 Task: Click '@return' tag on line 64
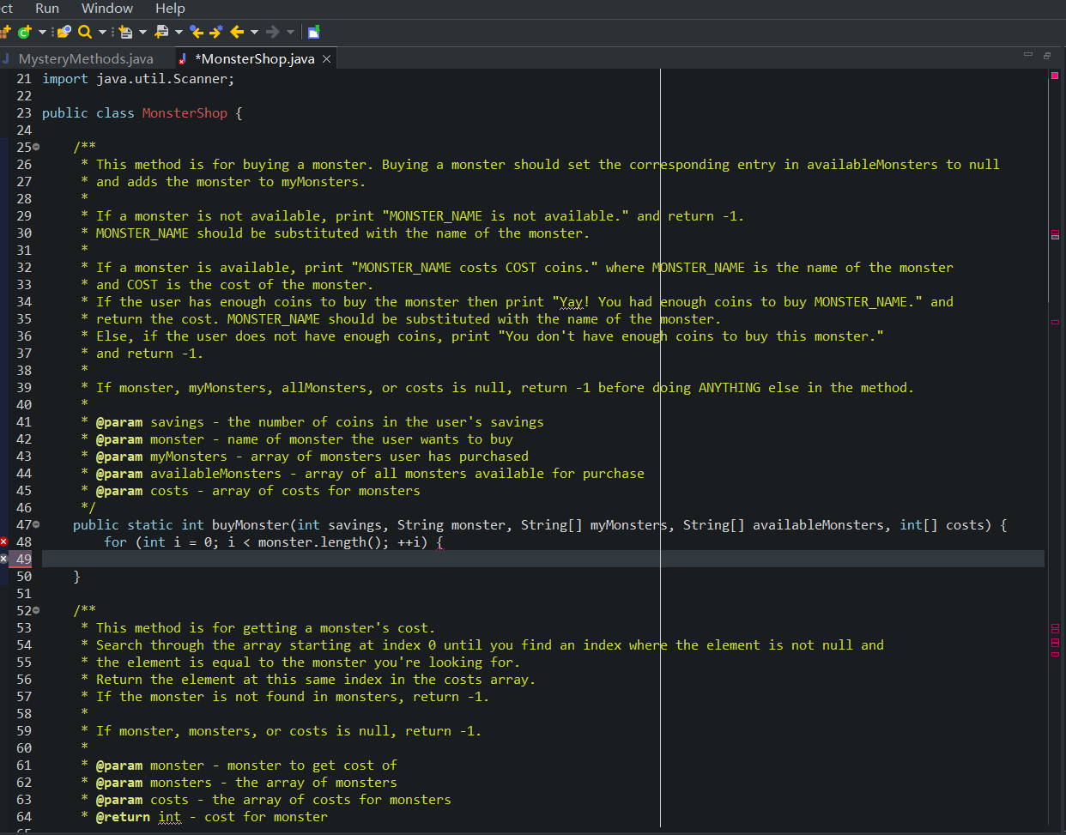coord(123,816)
